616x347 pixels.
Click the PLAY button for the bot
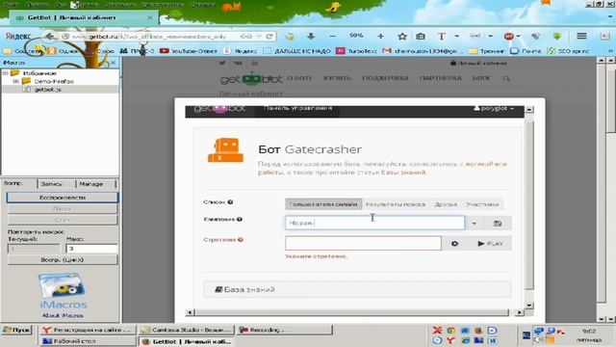(490, 244)
